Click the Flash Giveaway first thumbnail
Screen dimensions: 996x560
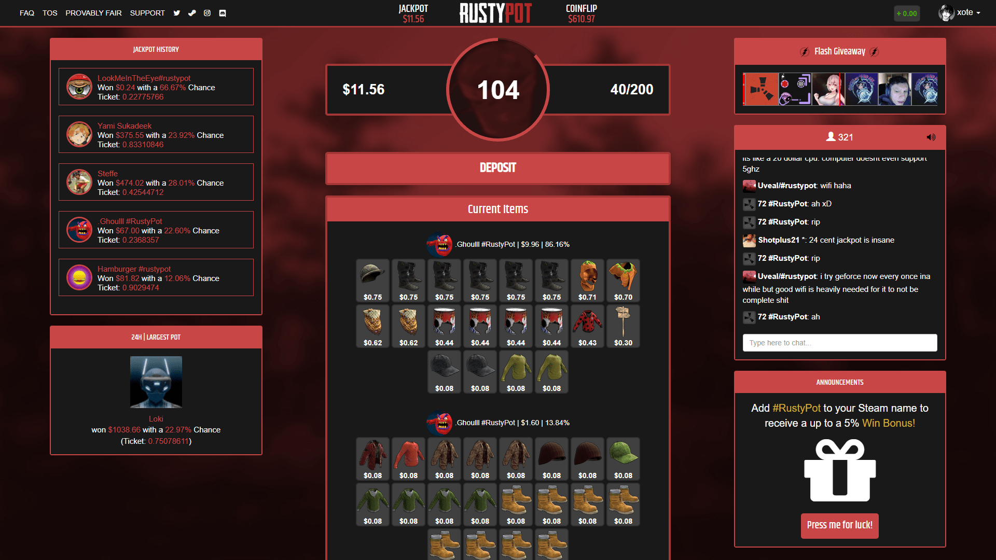(x=762, y=90)
